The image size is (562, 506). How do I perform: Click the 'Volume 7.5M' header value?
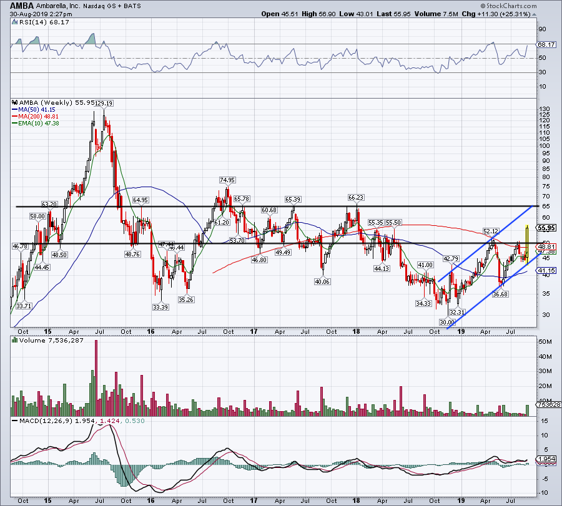point(436,14)
